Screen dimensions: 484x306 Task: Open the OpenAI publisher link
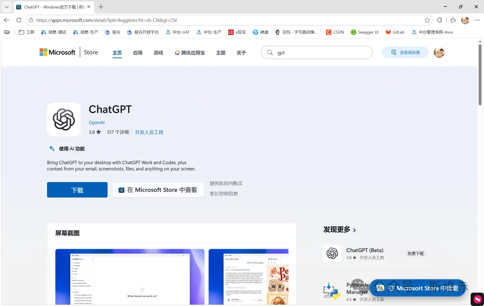point(97,122)
